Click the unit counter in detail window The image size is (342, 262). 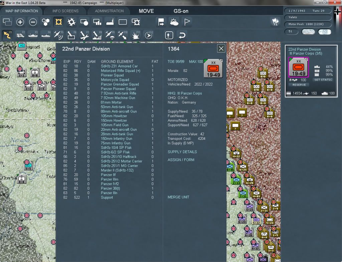point(213,68)
